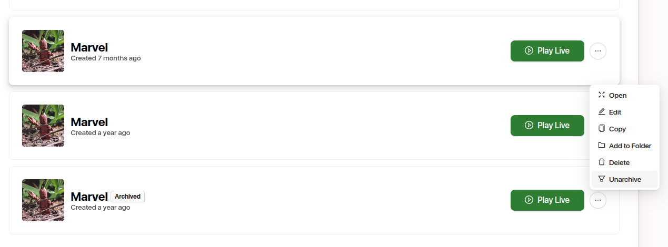Click the Archived badge label
The height and width of the screenshot is (247, 668).
(127, 197)
